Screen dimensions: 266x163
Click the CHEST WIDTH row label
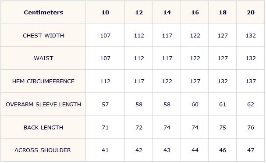43,36
